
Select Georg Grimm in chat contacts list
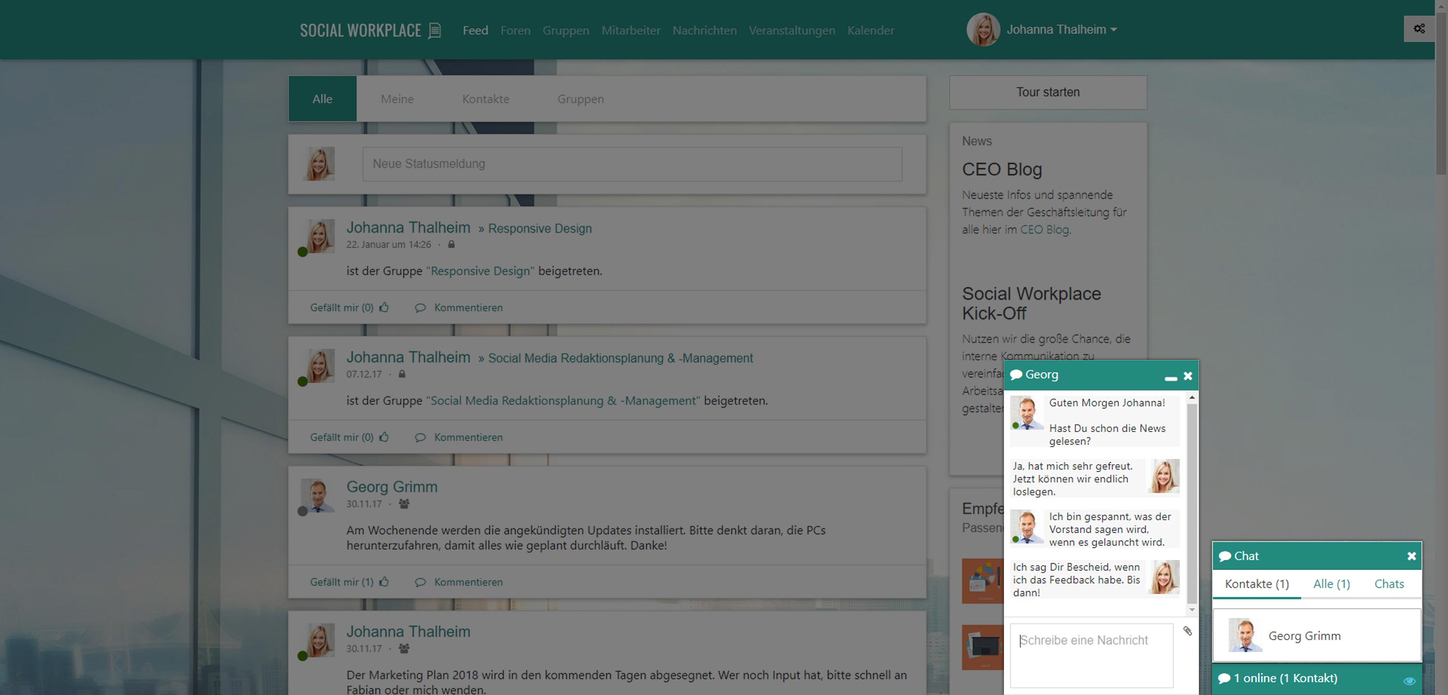1304,636
